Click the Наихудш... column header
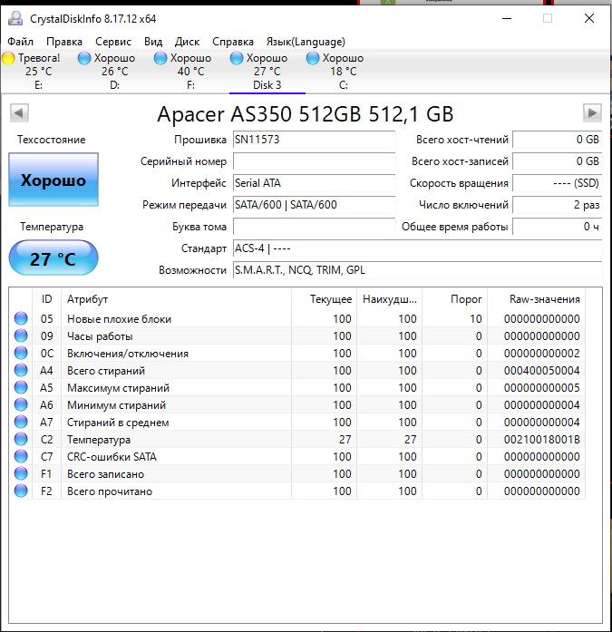This screenshot has width=612, height=632. pos(389,299)
